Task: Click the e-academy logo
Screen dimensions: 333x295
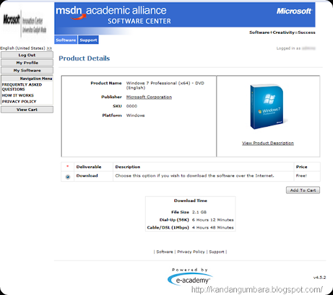Action: click(x=190, y=279)
